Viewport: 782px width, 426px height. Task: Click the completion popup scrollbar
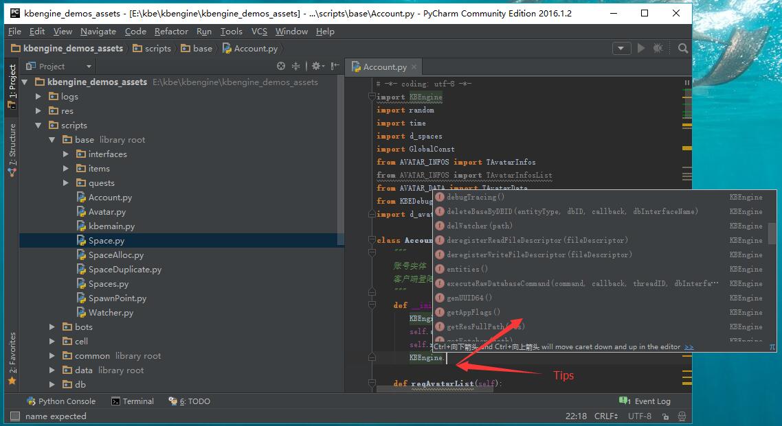(772, 233)
